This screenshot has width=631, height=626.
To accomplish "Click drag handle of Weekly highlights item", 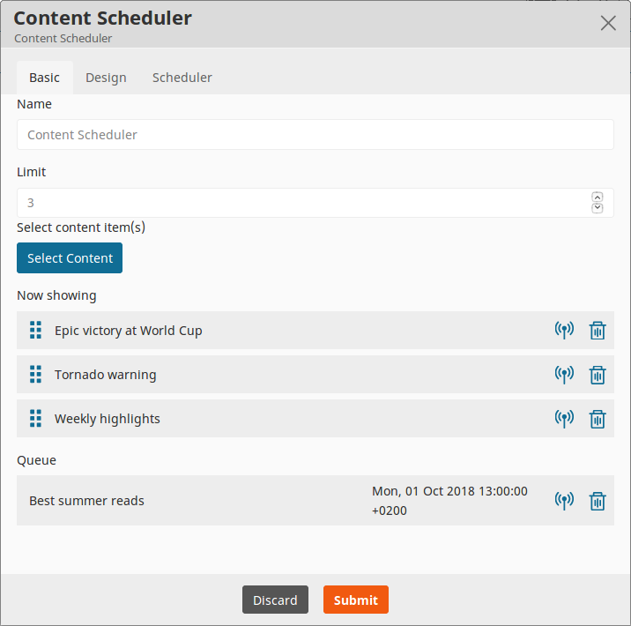I will (36, 419).
